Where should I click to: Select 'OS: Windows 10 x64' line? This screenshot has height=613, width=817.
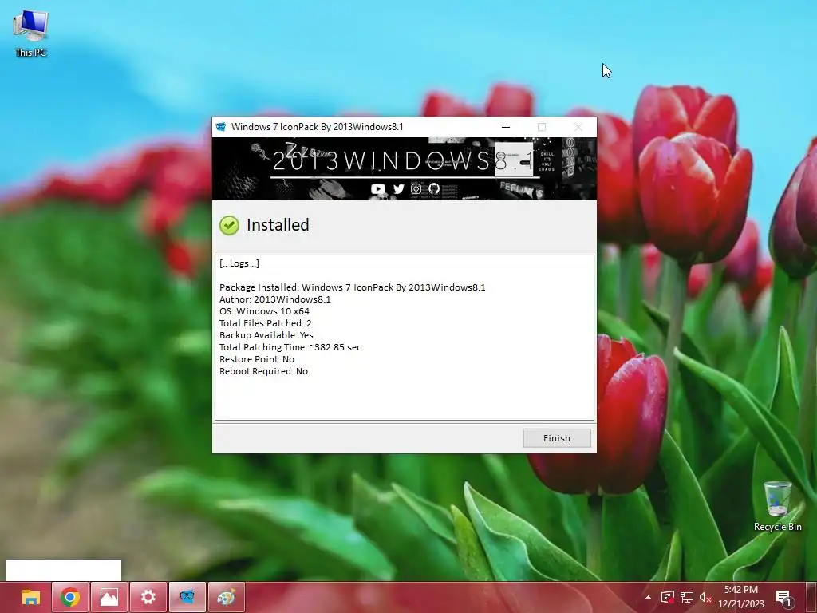(x=264, y=311)
